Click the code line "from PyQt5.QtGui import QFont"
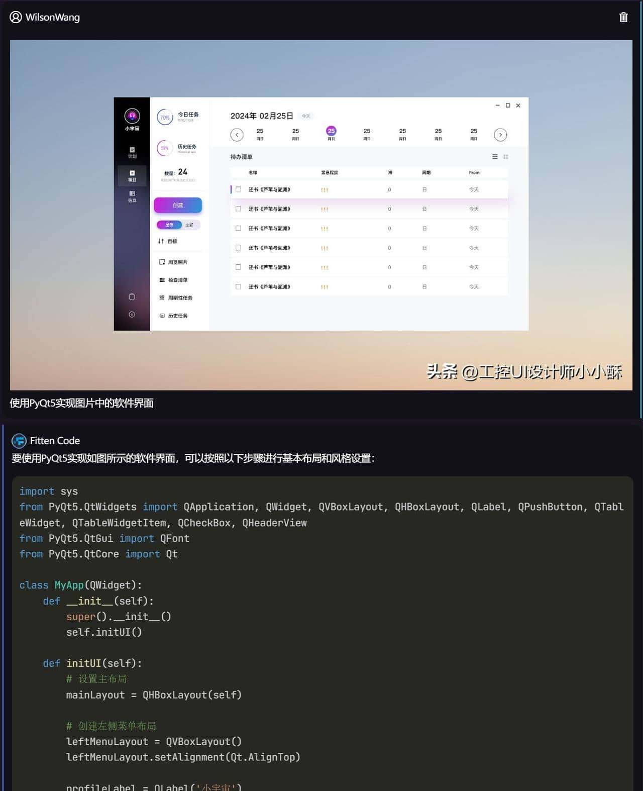 tap(104, 538)
